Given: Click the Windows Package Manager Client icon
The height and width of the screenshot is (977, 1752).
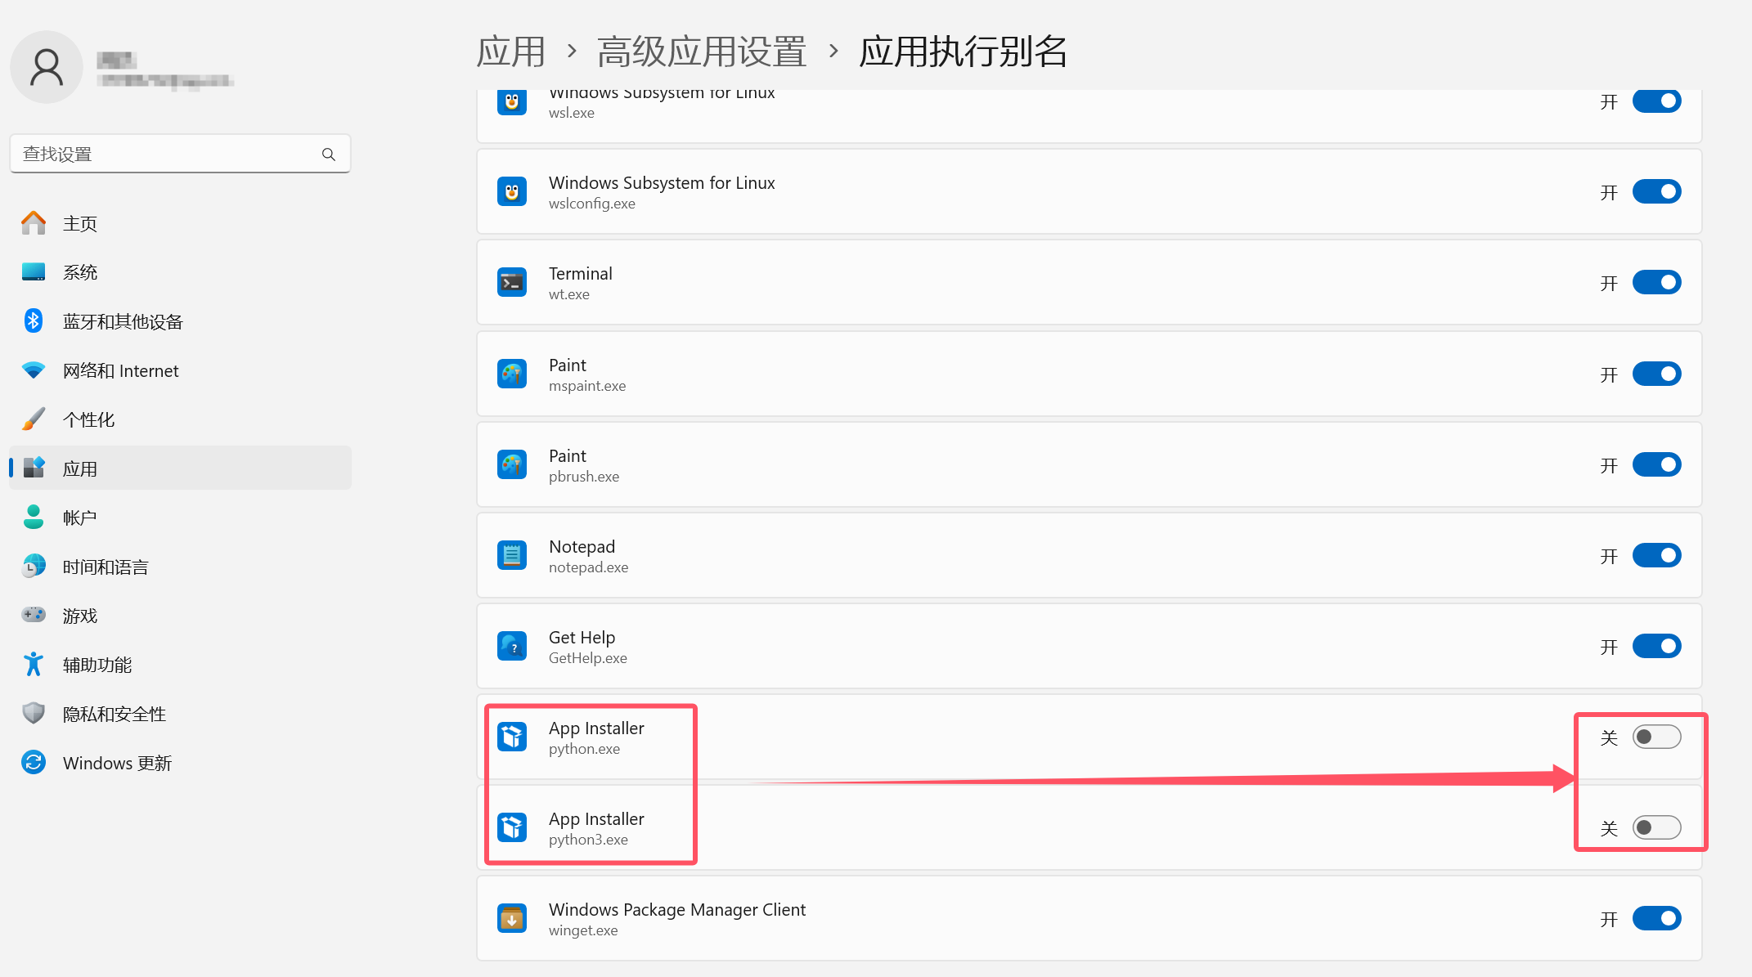Looking at the screenshot, I should point(512,919).
